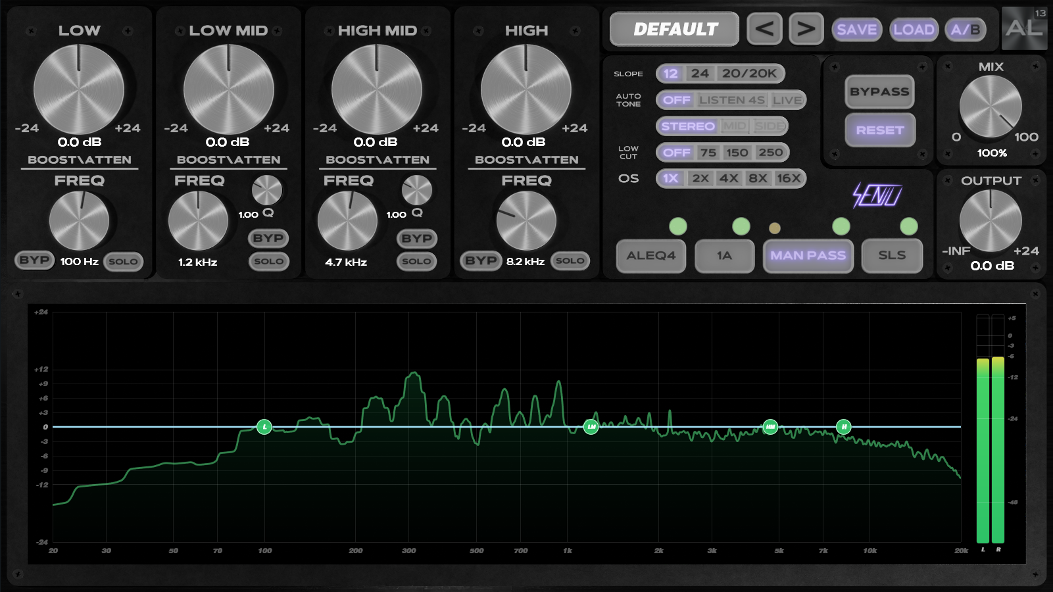Click the HIGH band gain knob

click(526, 89)
